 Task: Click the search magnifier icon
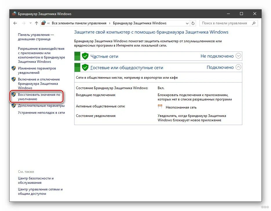[254, 23]
